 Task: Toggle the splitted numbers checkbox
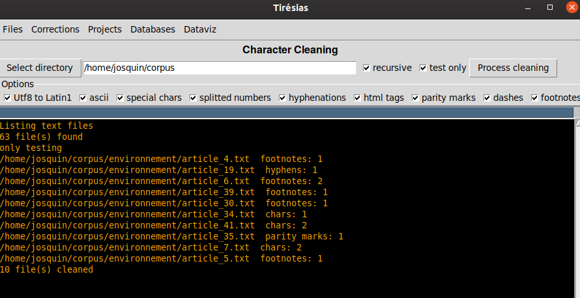(x=193, y=98)
